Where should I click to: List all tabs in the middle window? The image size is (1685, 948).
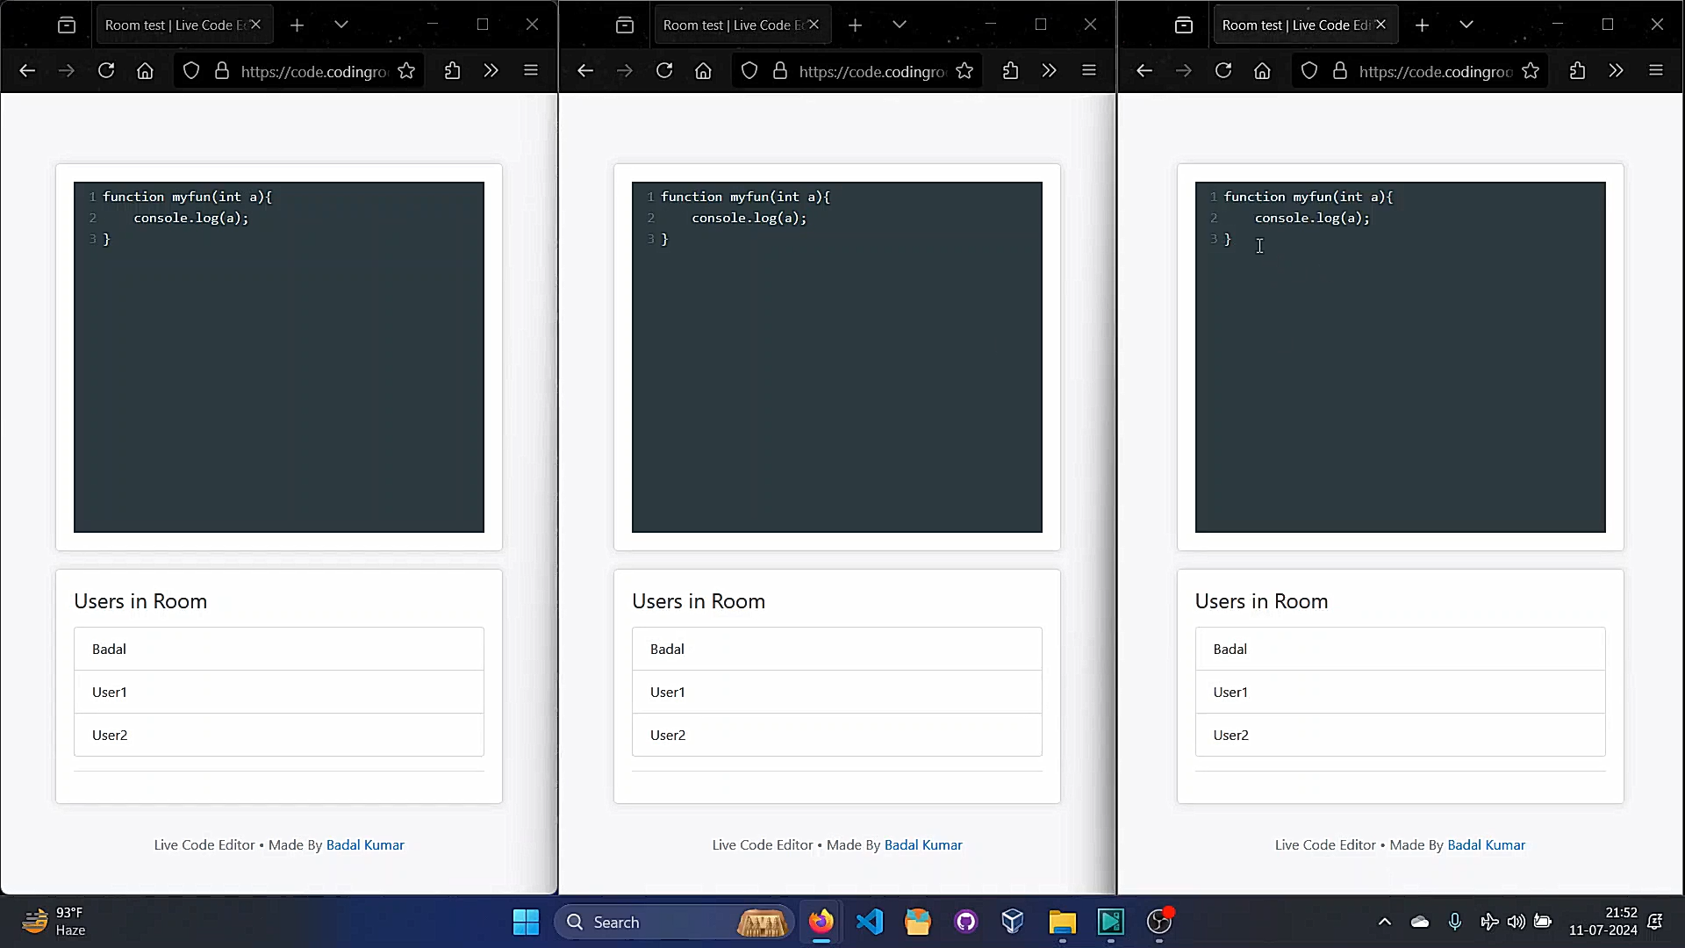point(900,25)
